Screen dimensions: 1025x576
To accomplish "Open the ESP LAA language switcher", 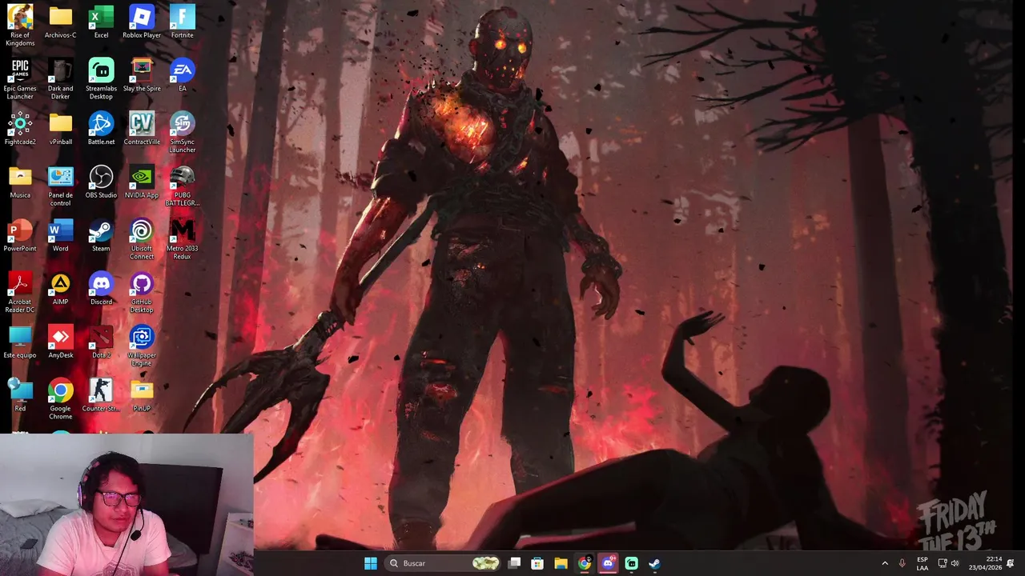I will 922,563.
